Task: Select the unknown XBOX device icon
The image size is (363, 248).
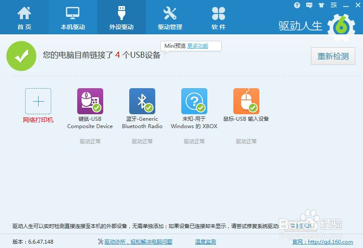Action: tap(194, 101)
